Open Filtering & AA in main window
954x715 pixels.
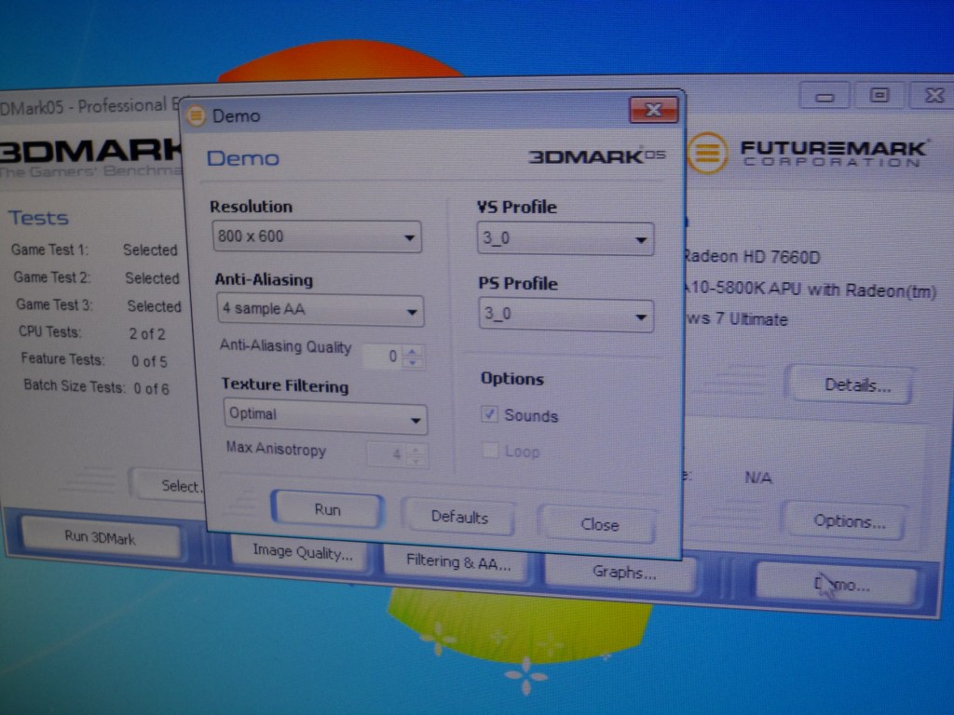pos(458,562)
